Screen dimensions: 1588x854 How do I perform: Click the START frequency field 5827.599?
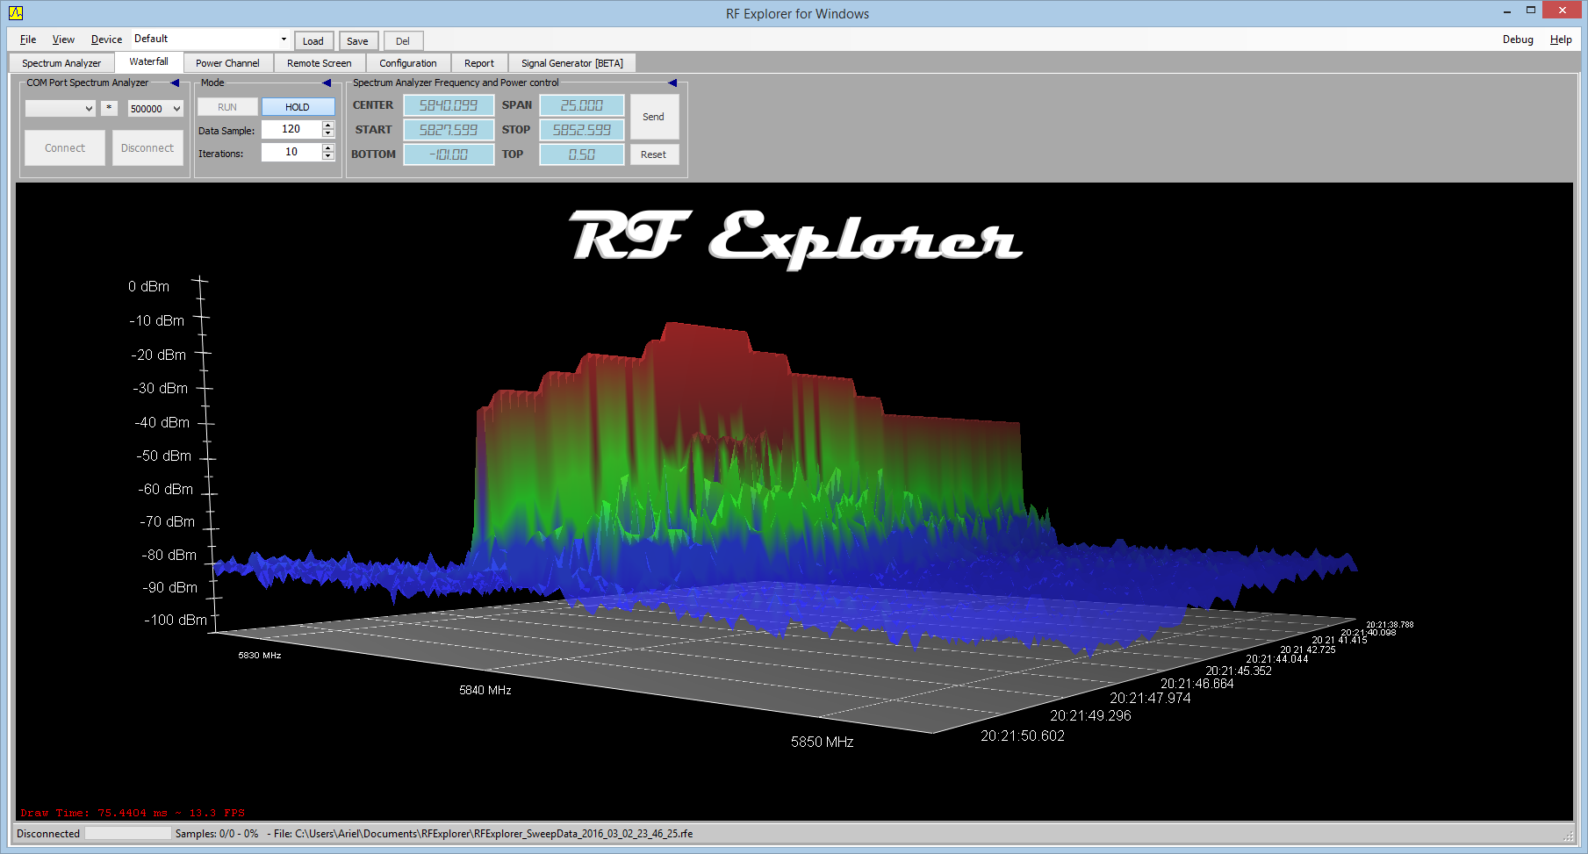[x=449, y=130]
